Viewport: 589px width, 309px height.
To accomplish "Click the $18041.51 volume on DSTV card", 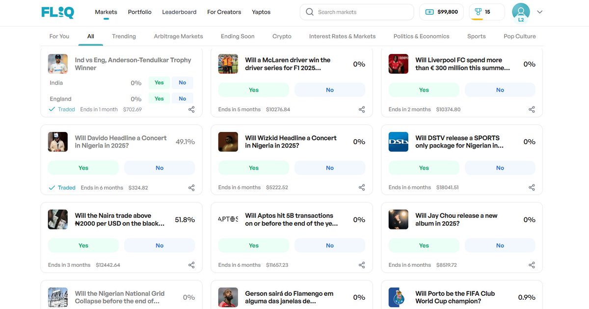I will [447, 187].
